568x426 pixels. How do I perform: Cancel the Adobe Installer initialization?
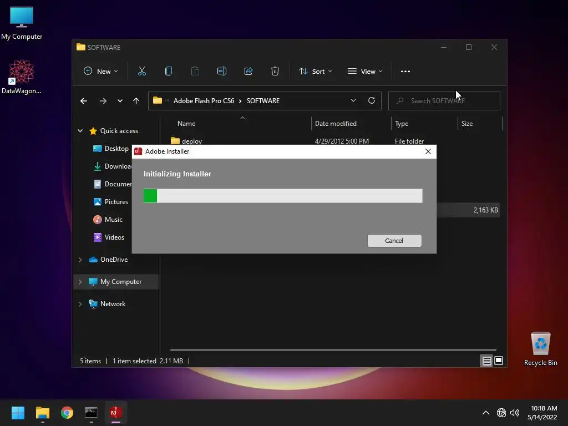pos(394,241)
